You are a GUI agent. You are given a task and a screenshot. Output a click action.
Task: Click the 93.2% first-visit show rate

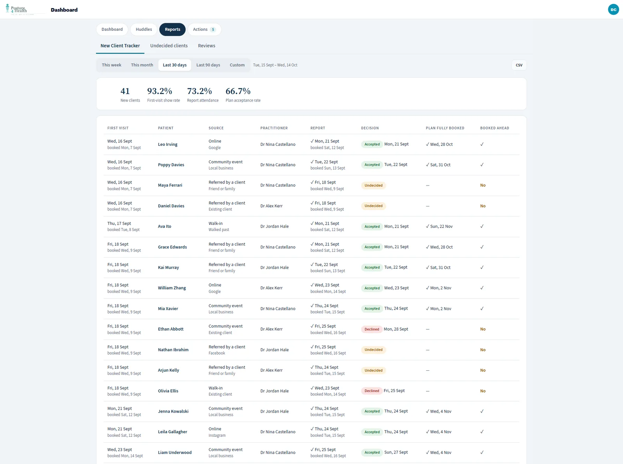point(164,94)
